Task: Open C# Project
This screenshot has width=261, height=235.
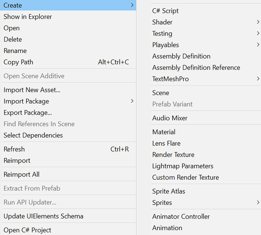Action: pos(27,230)
